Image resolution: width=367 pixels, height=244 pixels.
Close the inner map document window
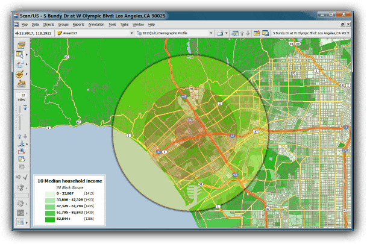348,24
